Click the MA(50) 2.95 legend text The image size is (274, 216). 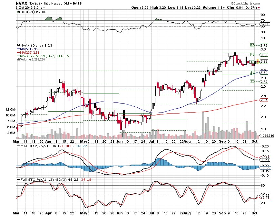point(29,49)
